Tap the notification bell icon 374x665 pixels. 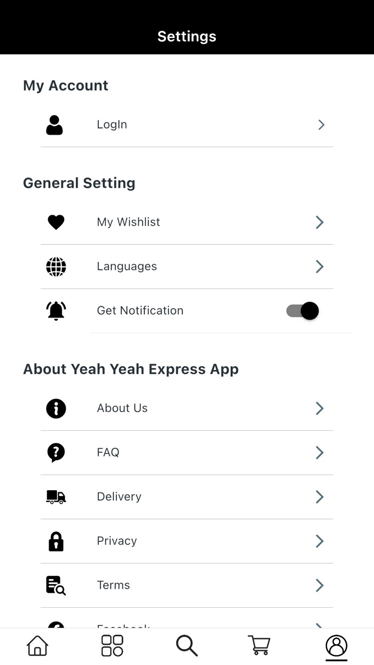[56, 311]
